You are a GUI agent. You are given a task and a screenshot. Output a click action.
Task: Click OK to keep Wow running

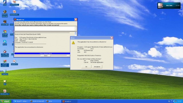tap(86, 67)
